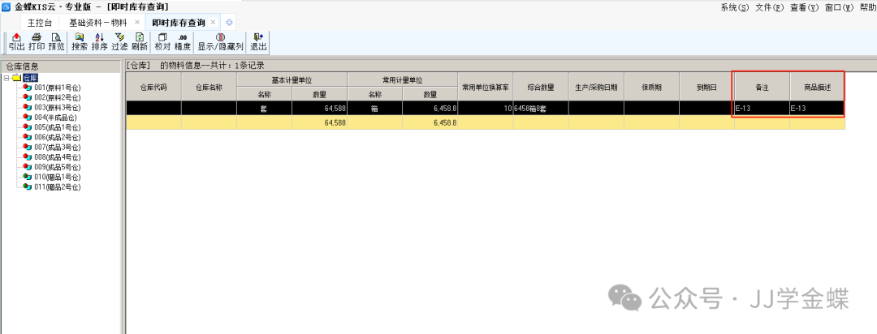Toggle 显示/隐藏列 column visibility

(x=220, y=42)
